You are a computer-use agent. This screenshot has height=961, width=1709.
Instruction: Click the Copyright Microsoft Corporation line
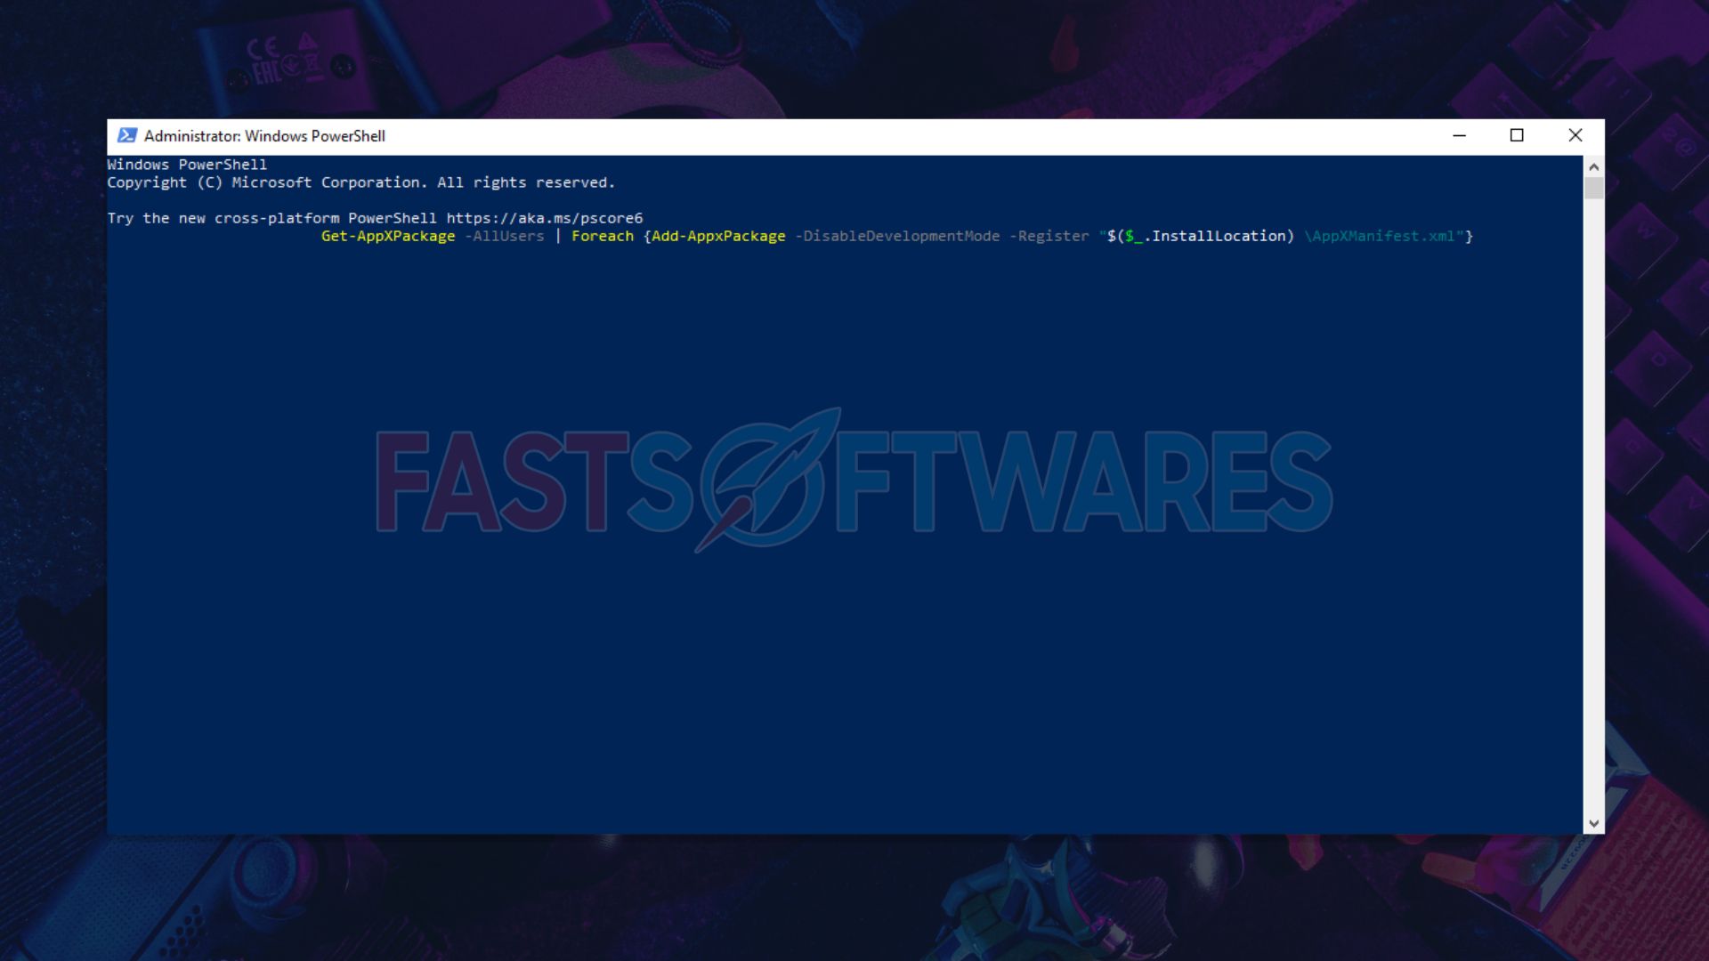tap(361, 182)
